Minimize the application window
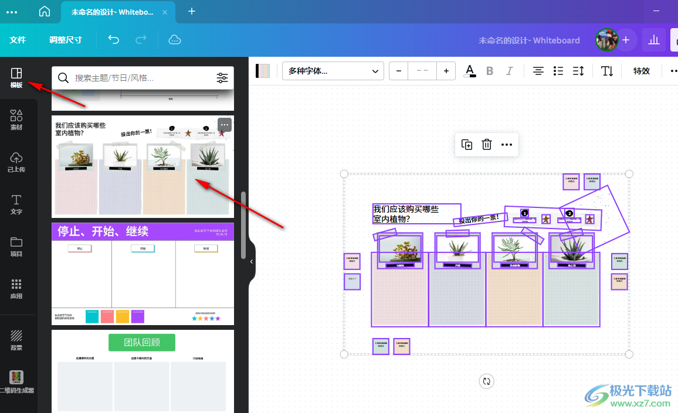Screen dimensions: 678x413 (656, 11)
